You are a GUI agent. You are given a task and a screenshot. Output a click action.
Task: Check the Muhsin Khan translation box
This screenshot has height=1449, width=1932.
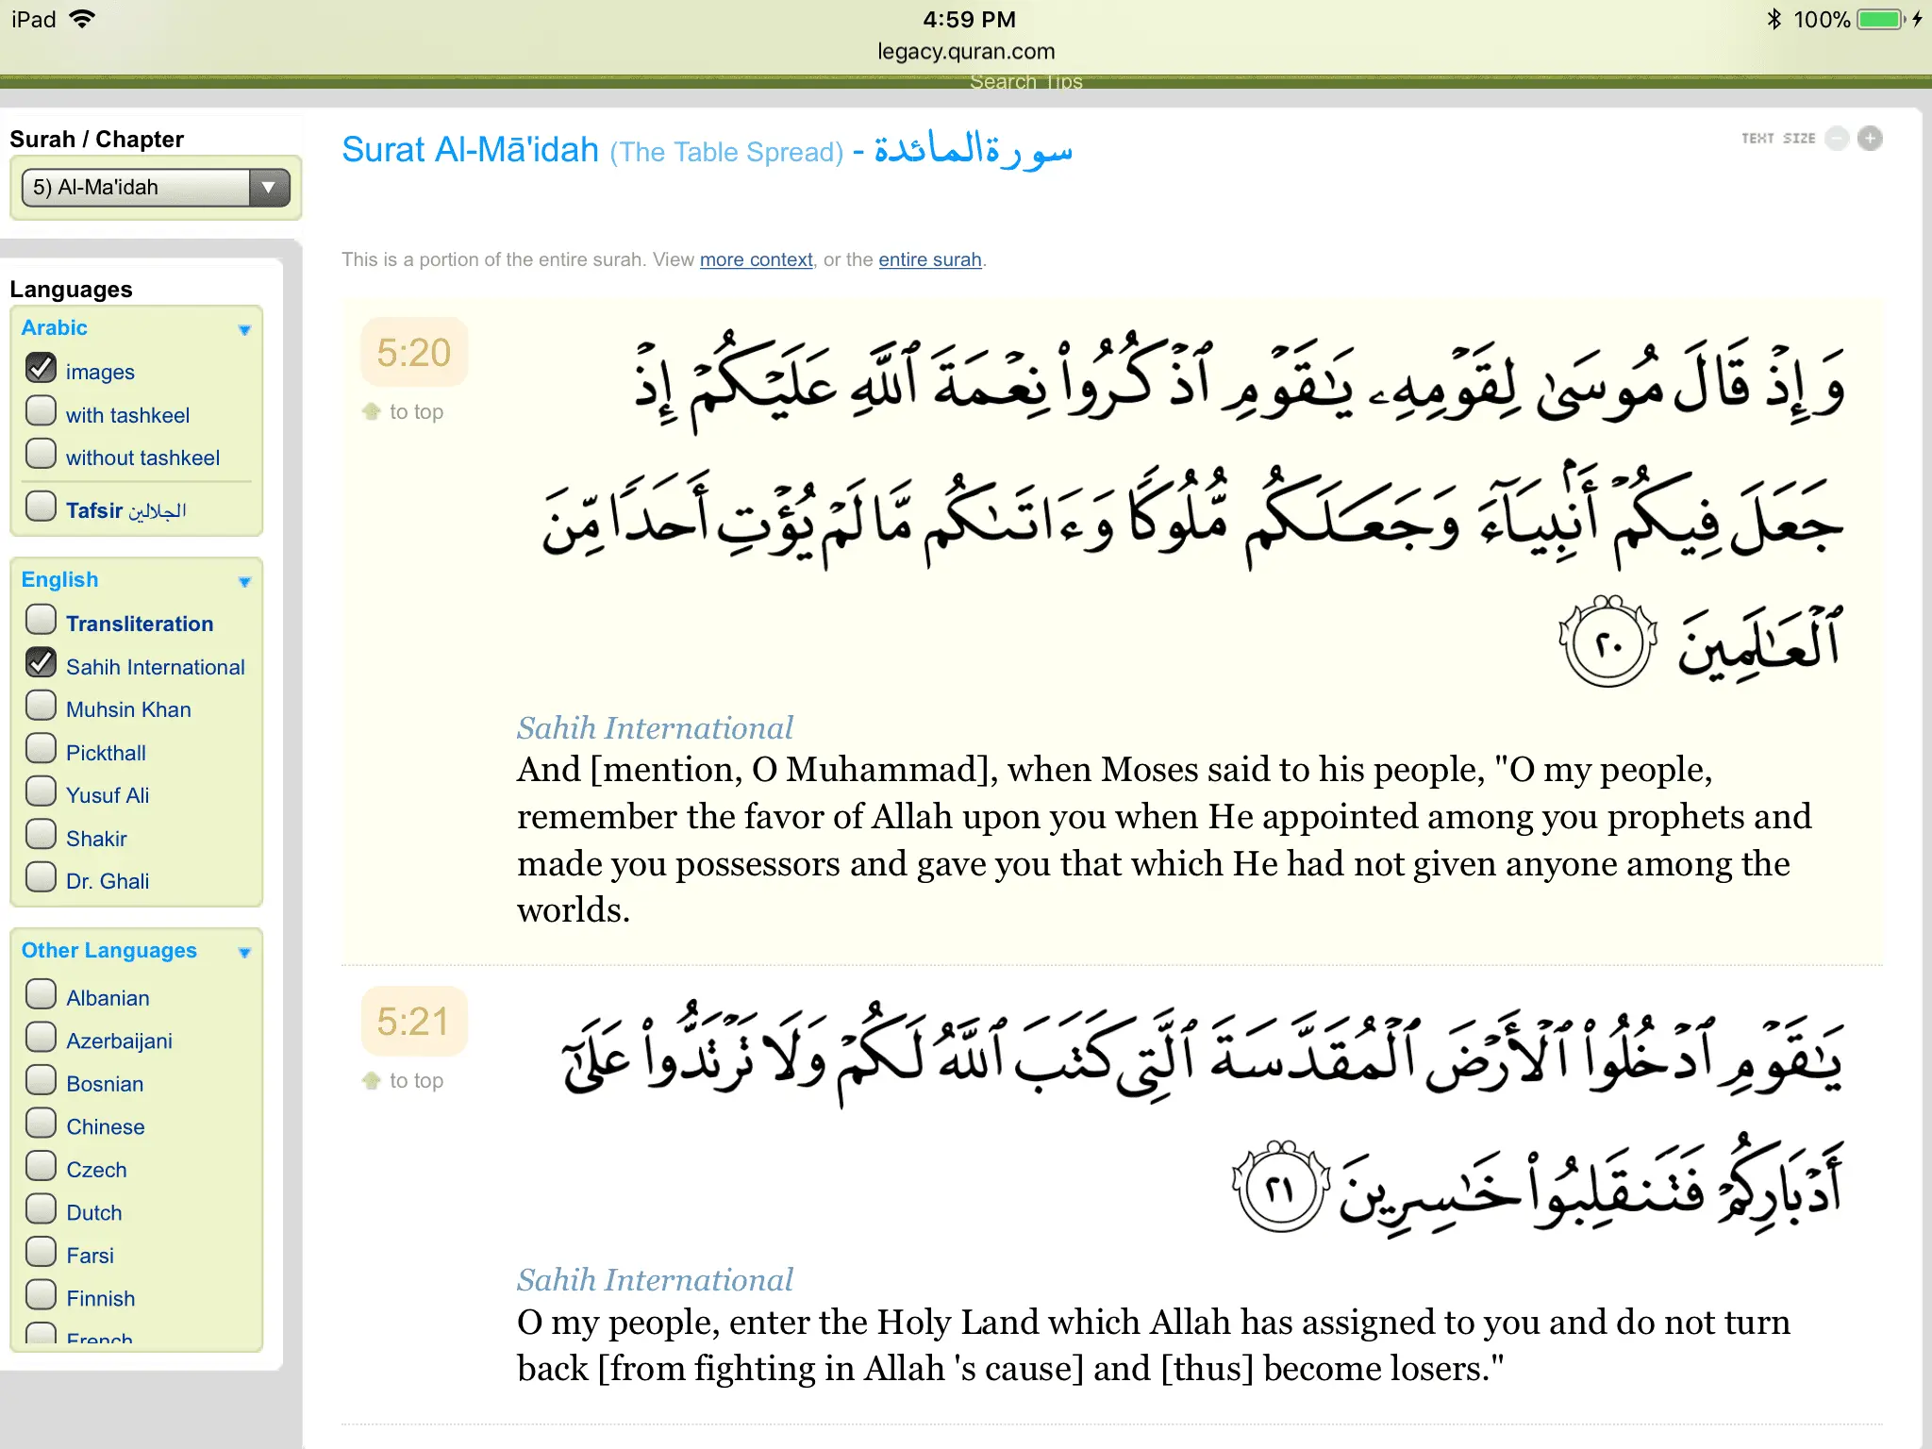[41, 707]
